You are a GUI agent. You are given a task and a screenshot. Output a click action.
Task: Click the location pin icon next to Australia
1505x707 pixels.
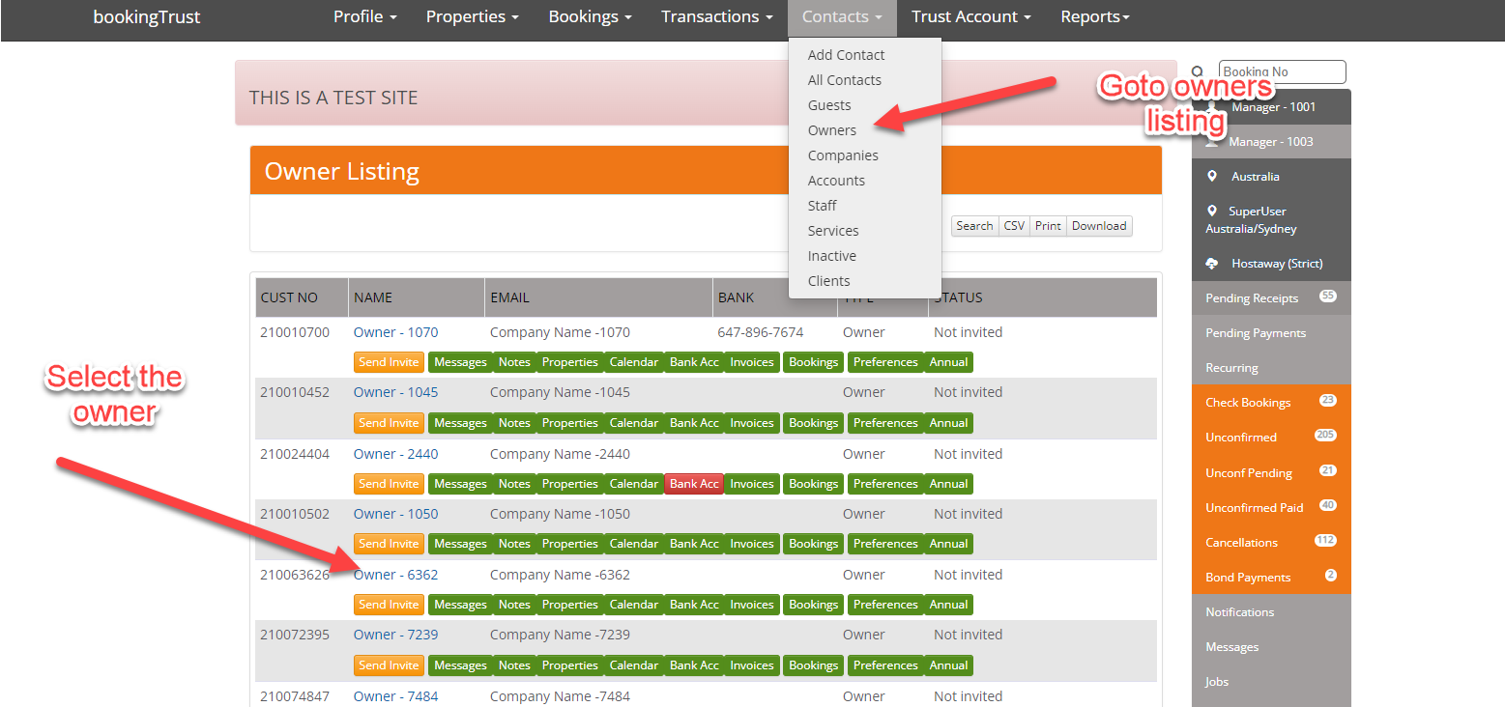[x=1213, y=177]
